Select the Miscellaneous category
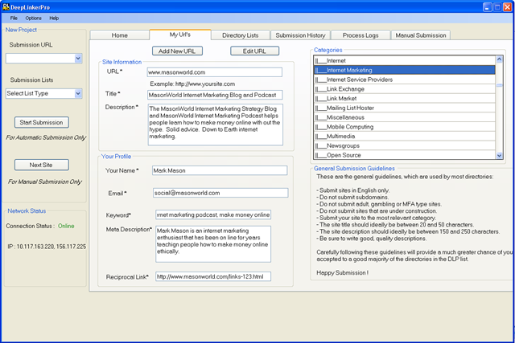515x343 pixels. click(x=404, y=117)
